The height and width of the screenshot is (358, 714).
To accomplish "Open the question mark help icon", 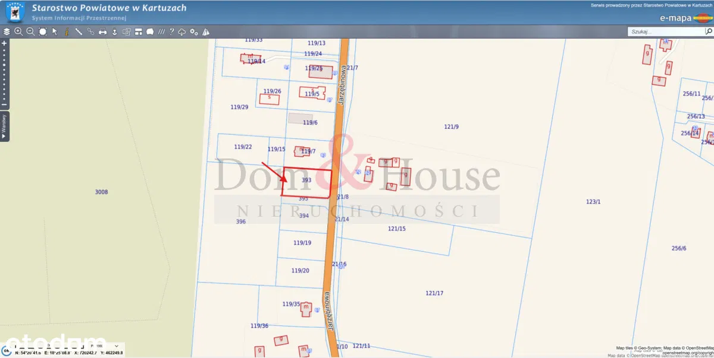I will coord(171,31).
